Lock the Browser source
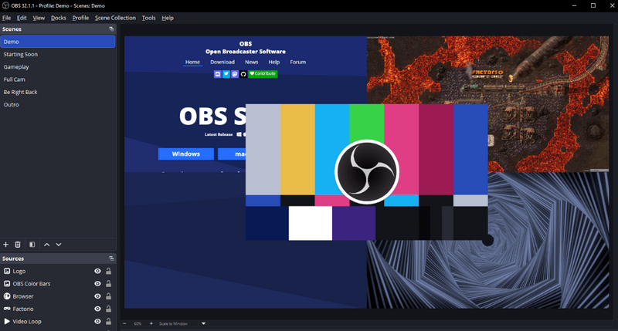Viewport: 618px width, 331px height. point(108,296)
